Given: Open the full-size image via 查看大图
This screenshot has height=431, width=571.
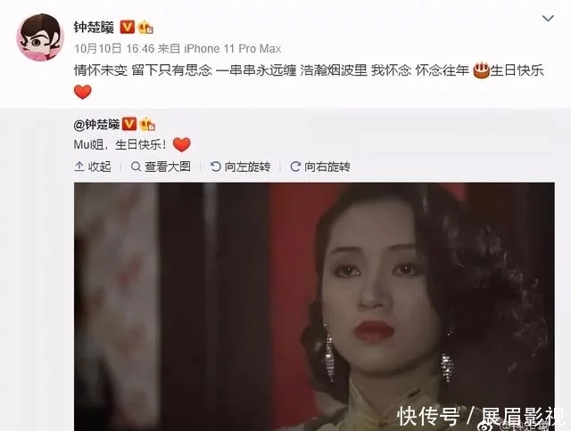Looking at the screenshot, I should pyautogui.click(x=161, y=167).
